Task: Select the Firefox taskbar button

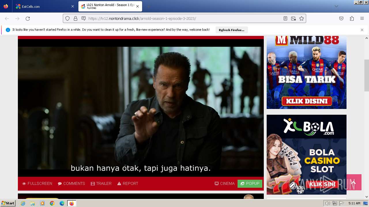Action: pyautogui.click(x=71, y=203)
